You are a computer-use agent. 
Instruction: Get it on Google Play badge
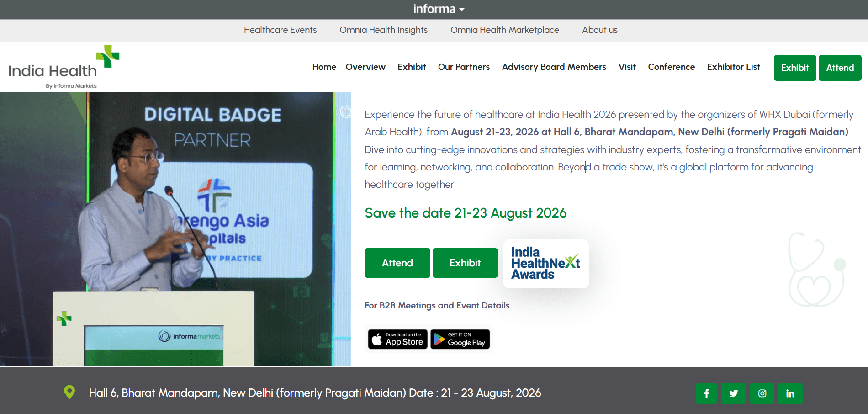pyautogui.click(x=460, y=339)
